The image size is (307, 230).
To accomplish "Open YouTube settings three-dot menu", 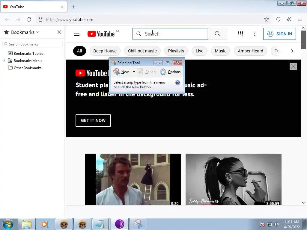I will pos(255,34).
